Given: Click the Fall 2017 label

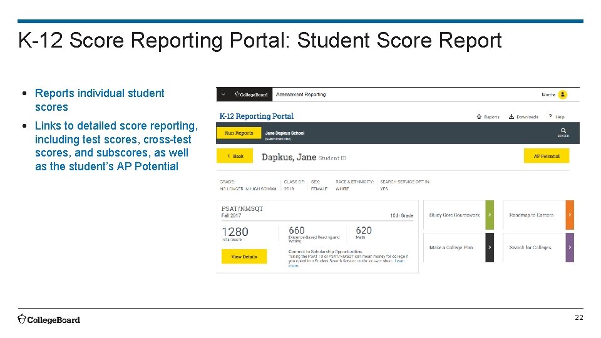Looking at the screenshot, I should (x=231, y=215).
